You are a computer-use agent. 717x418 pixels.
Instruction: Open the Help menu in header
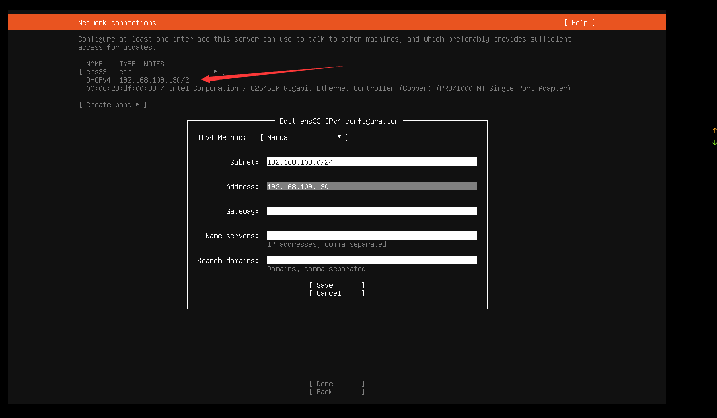[579, 23]
